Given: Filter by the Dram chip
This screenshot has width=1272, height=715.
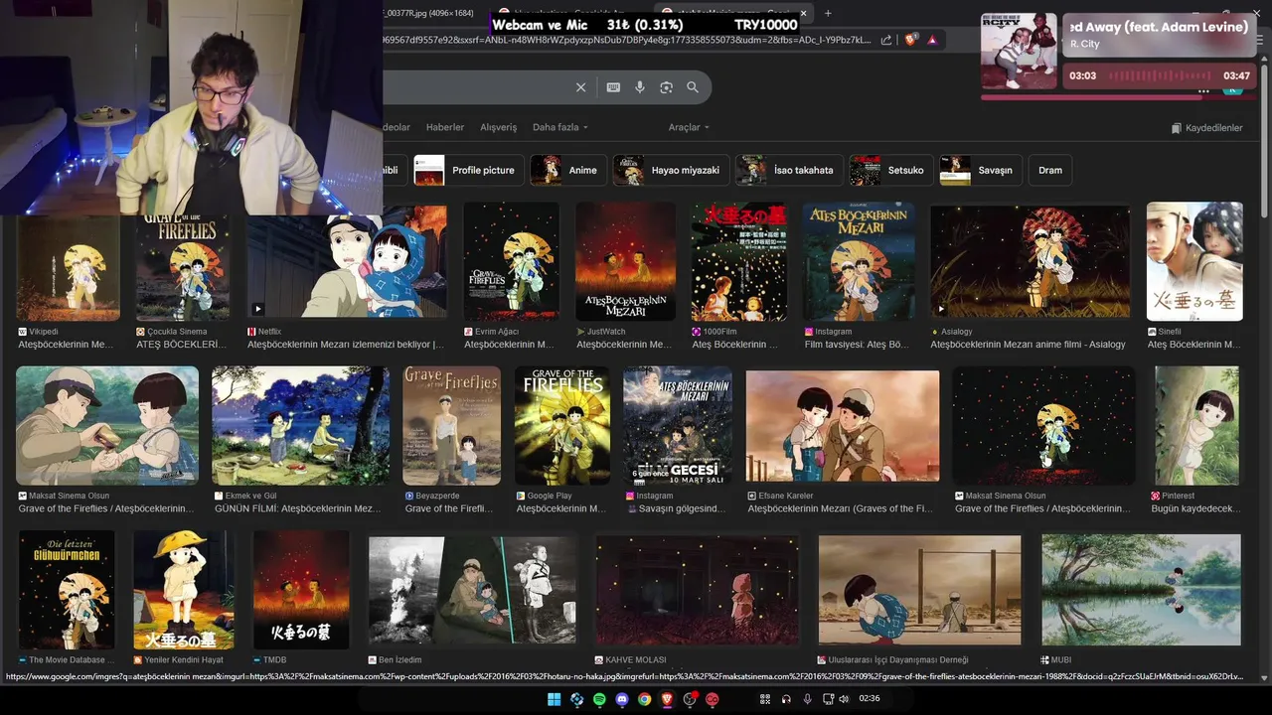Looking at the screenshot, I should 1050,170.
